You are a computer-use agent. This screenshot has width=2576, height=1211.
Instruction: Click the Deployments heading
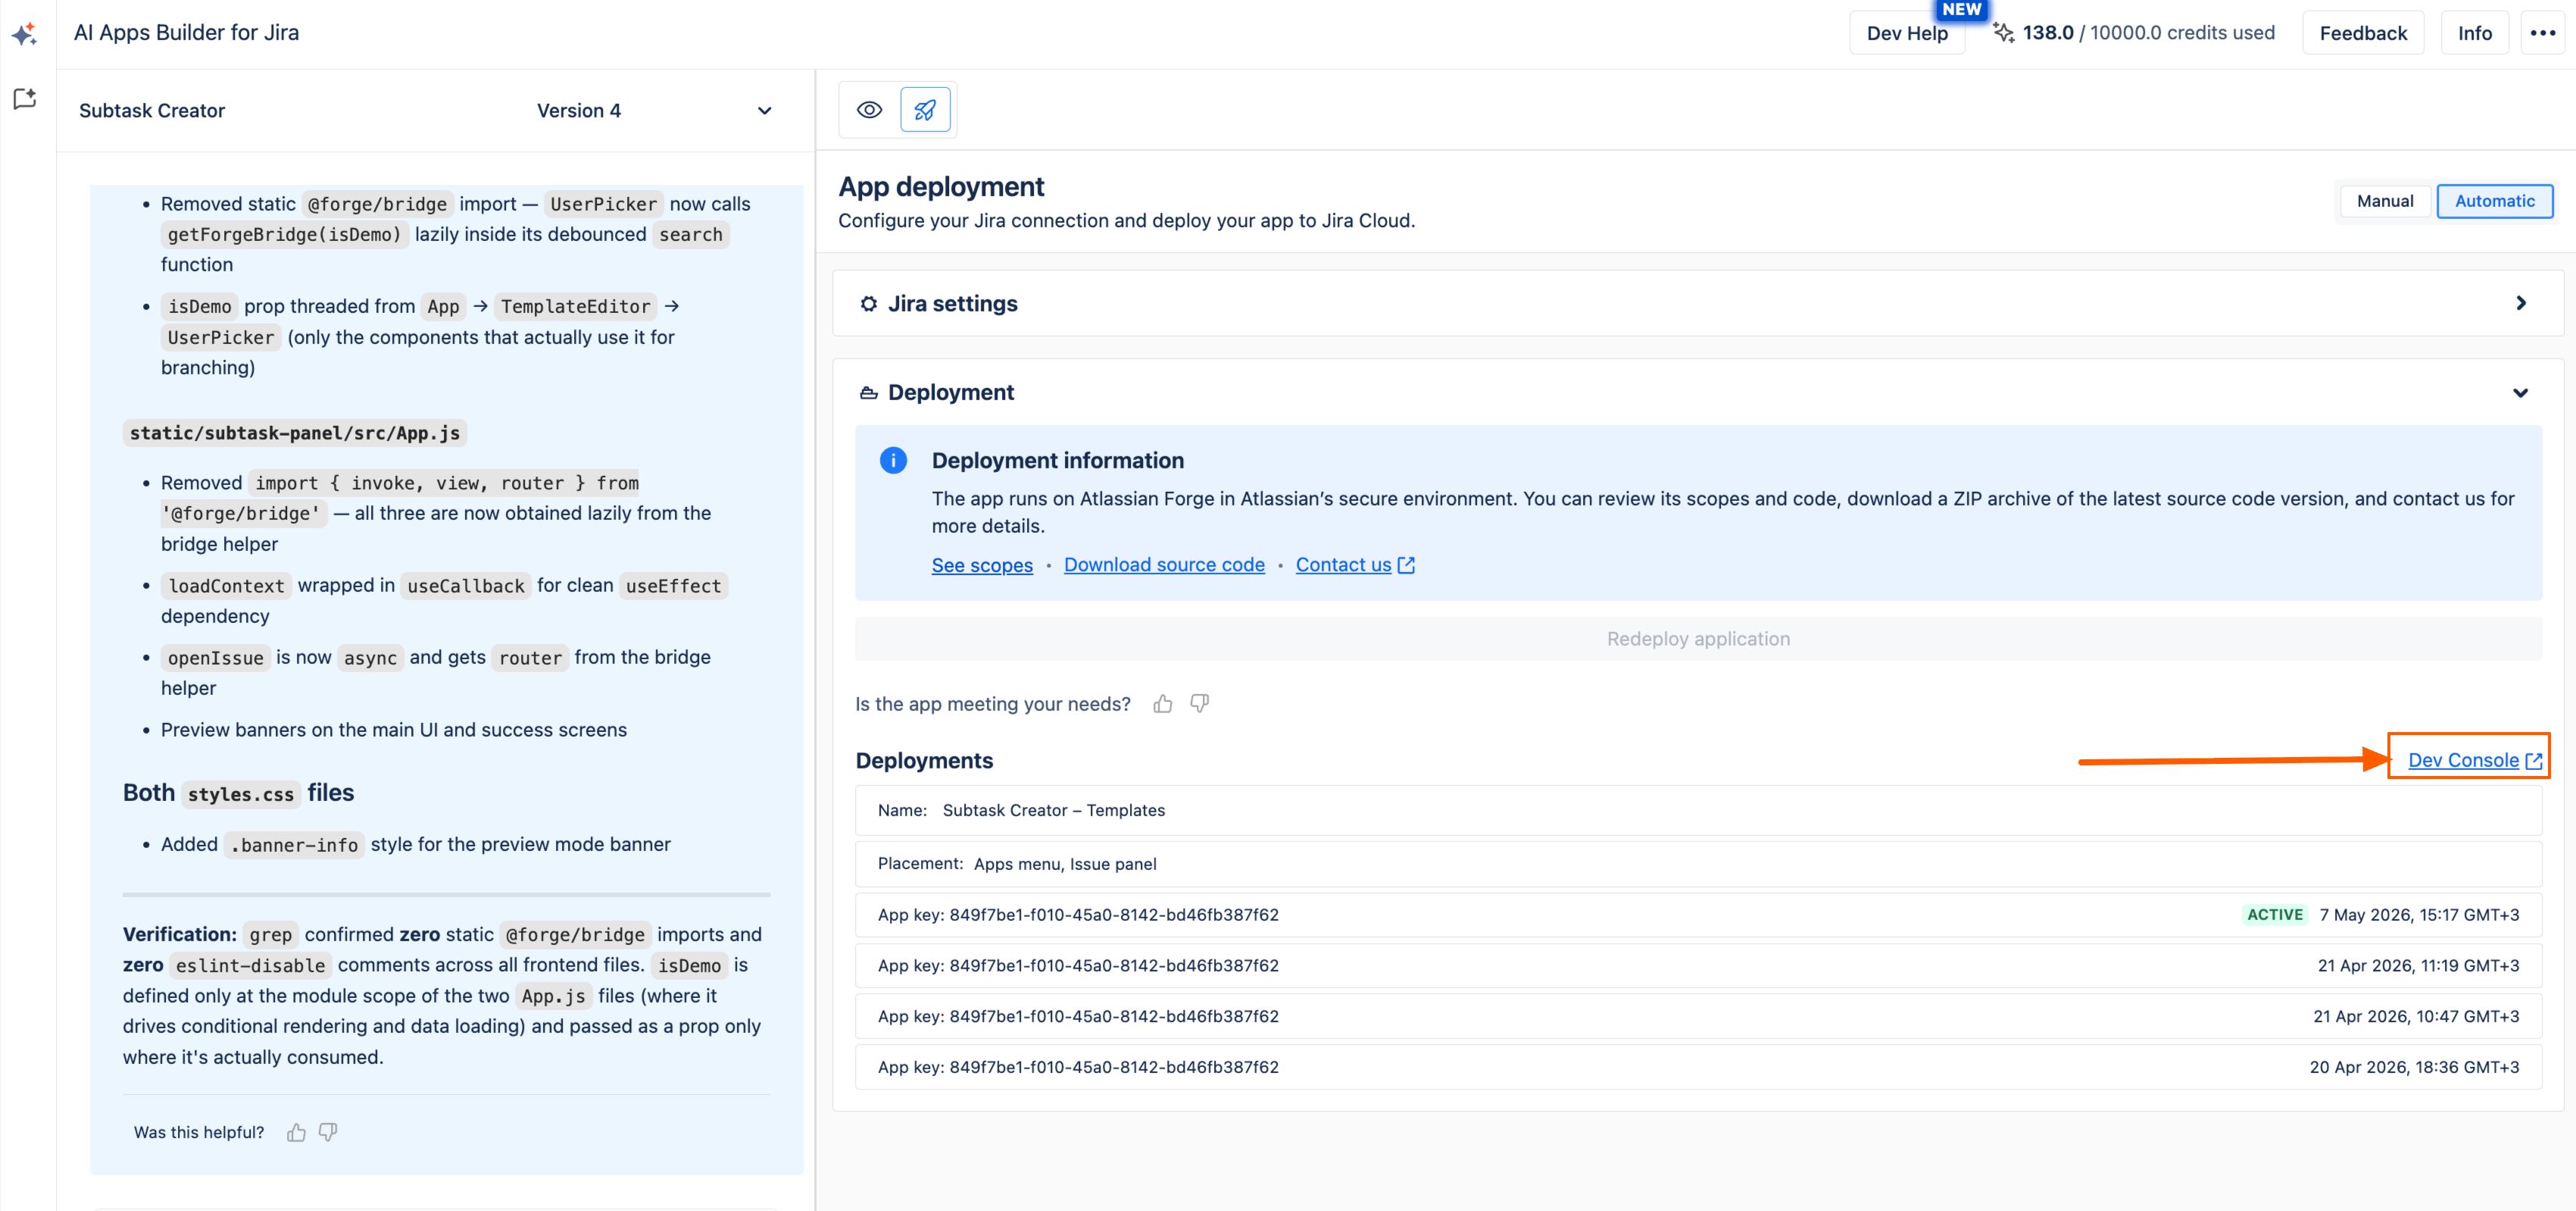point(924,761)
